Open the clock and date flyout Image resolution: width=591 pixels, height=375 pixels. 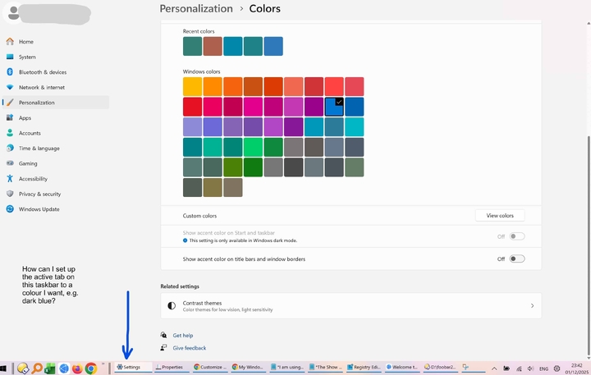point(577,368)
